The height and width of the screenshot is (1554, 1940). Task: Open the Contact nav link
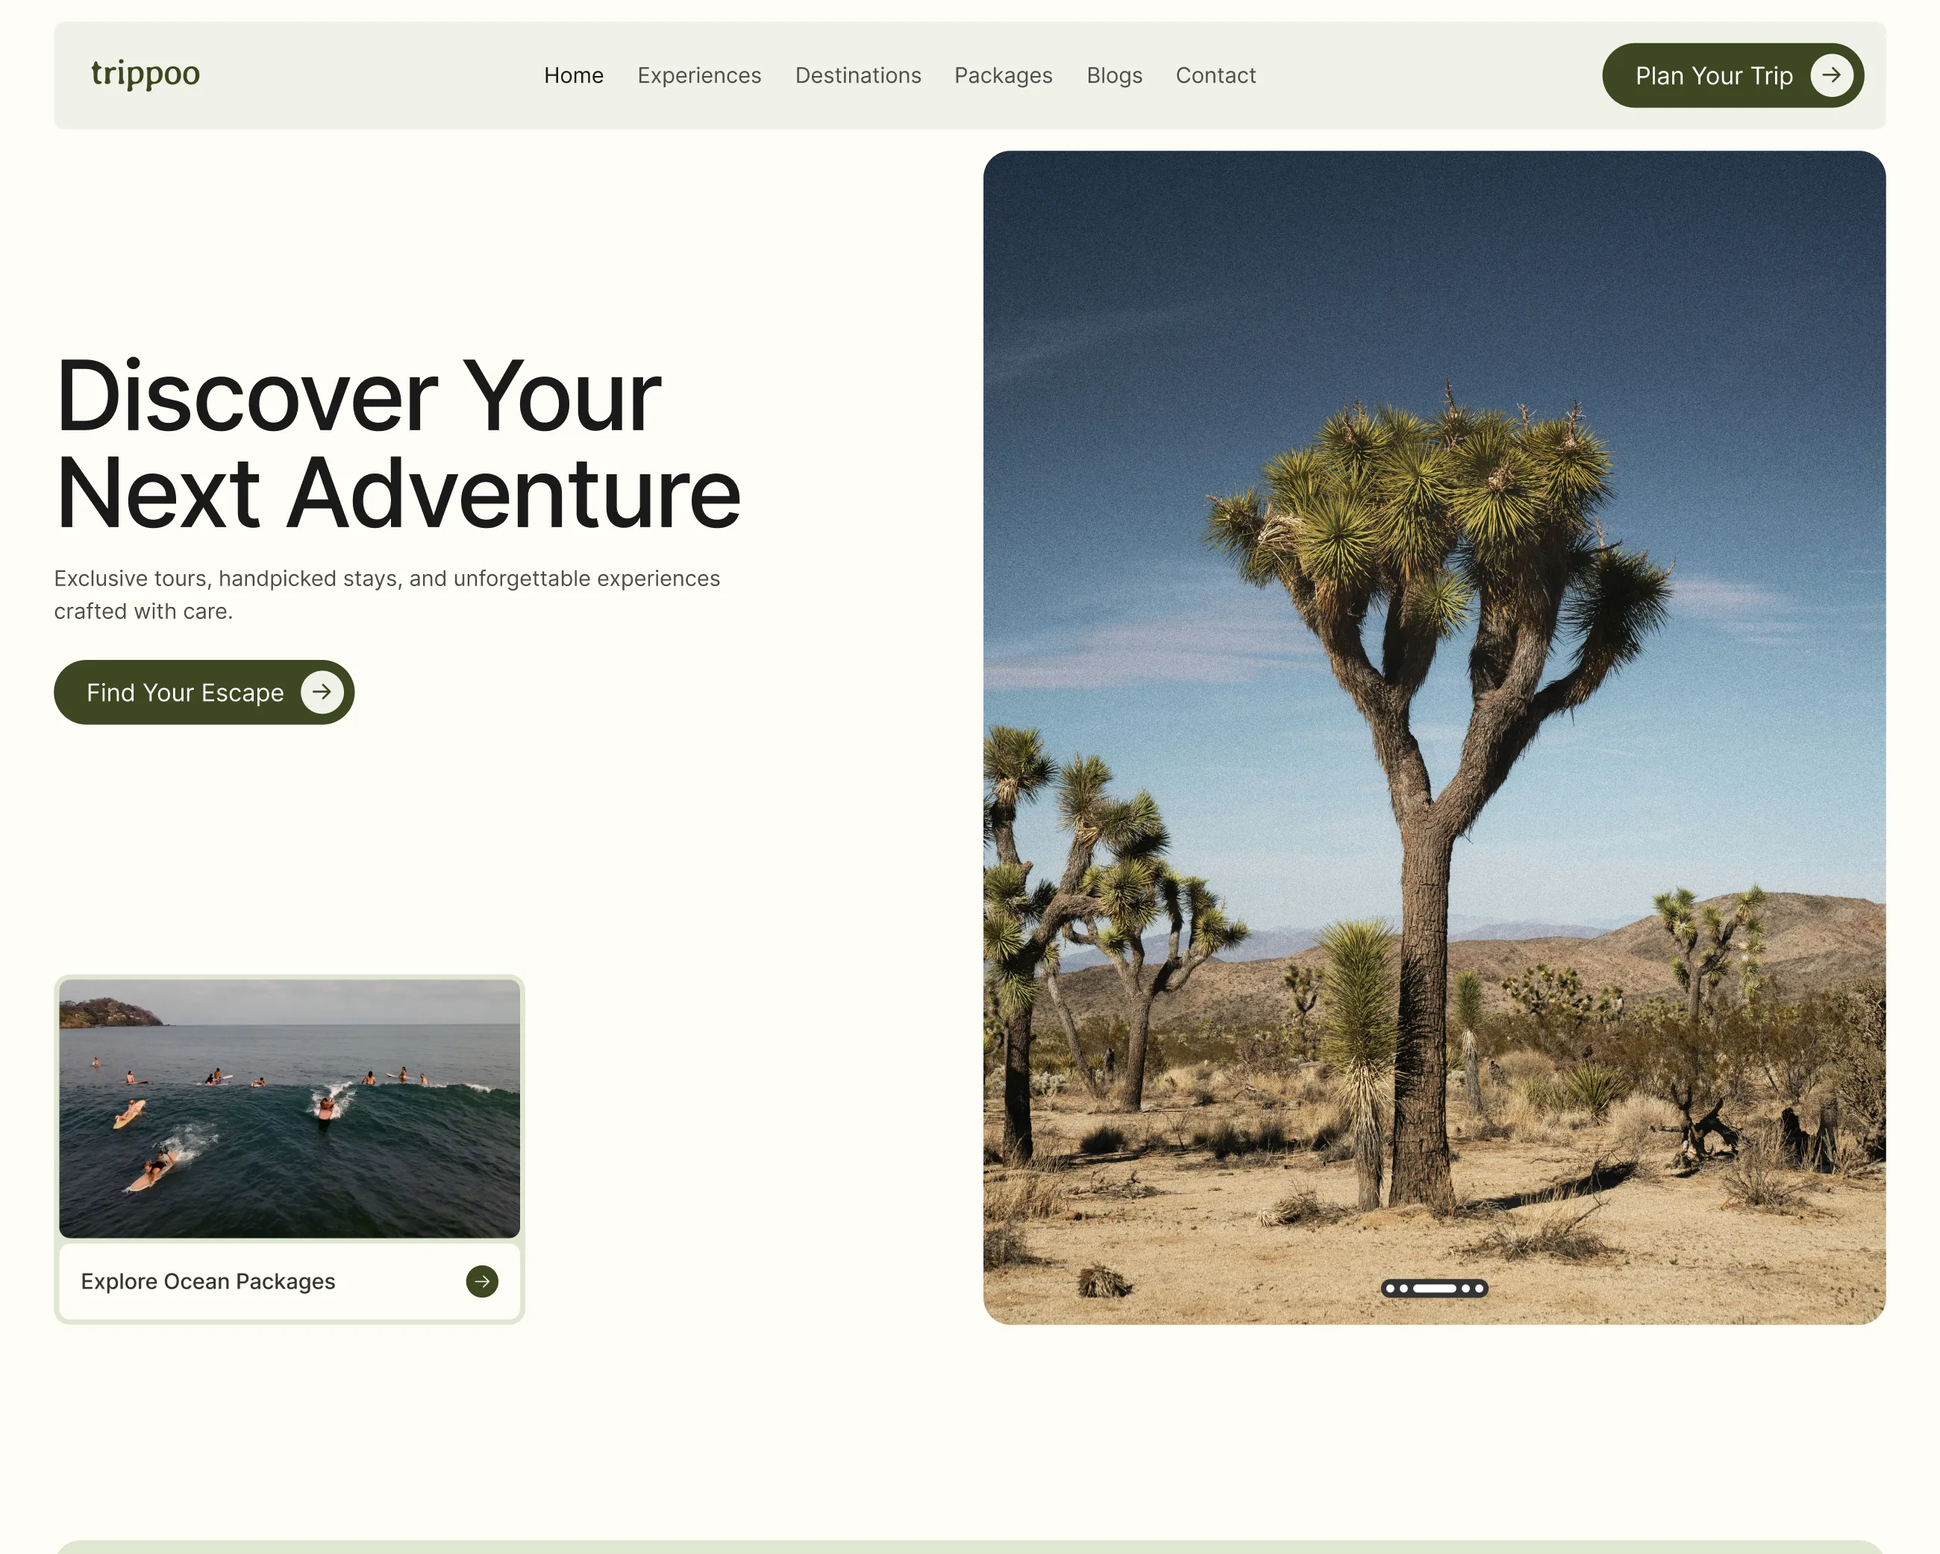point(1215,75)
